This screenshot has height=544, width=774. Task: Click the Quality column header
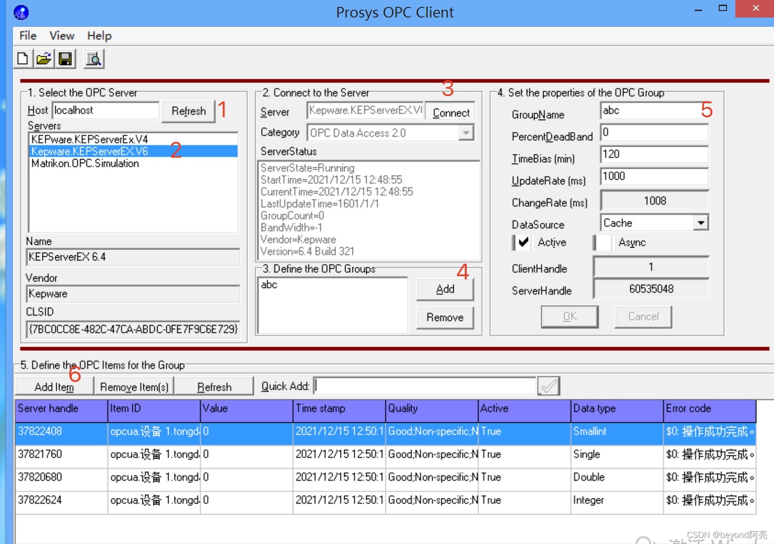tap(432, 411)
